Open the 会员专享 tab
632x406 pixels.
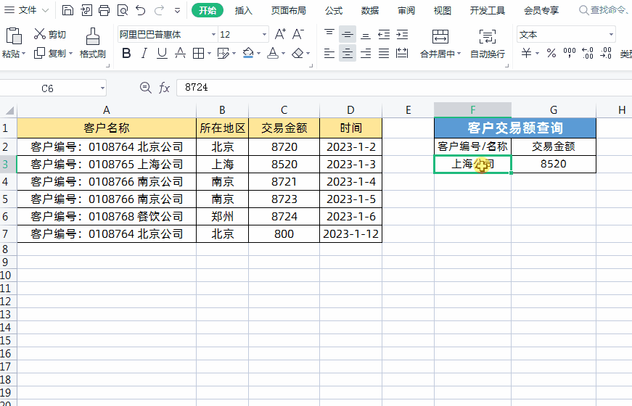(x=541, y=10)
